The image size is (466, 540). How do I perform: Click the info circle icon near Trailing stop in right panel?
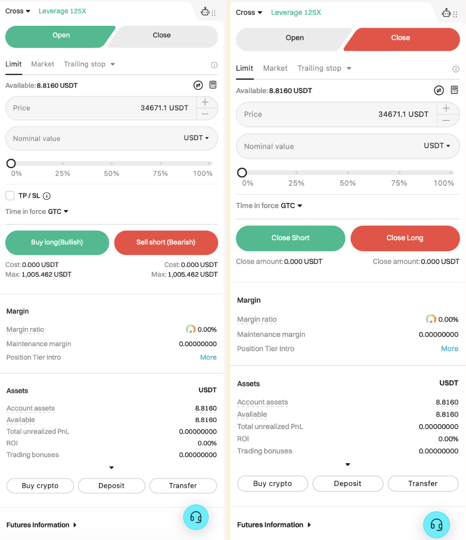tap(456, 69)
